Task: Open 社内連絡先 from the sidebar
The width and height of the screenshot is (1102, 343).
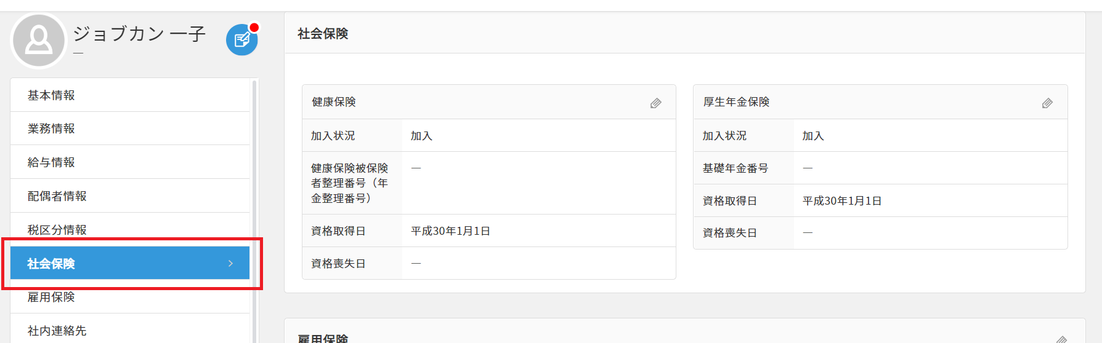Action: [x=57, y=331]
